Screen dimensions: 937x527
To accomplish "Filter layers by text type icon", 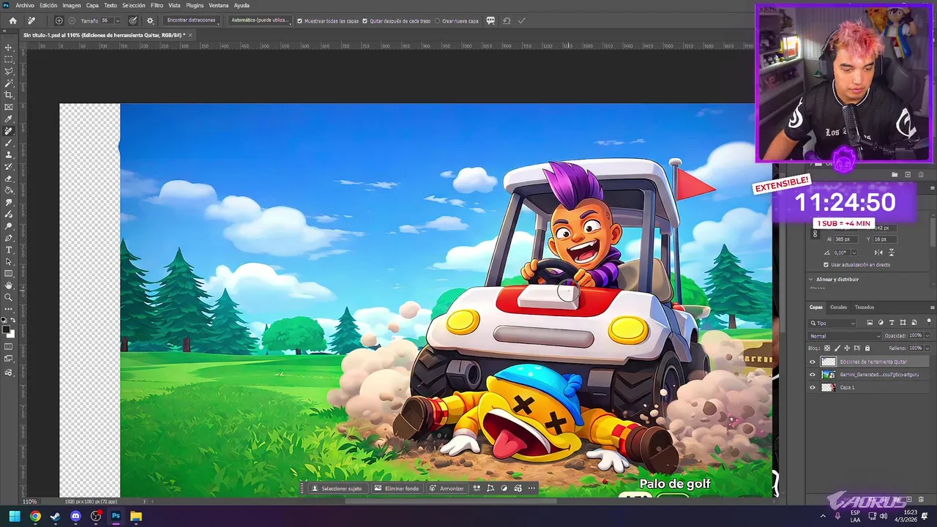I will [x=892, y=323].
